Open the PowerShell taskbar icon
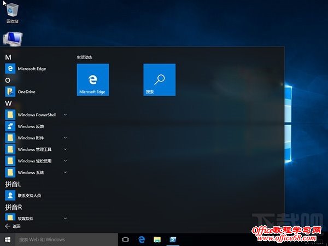The height and width of the screenshot is (246, 328). [x=173, y=239]
